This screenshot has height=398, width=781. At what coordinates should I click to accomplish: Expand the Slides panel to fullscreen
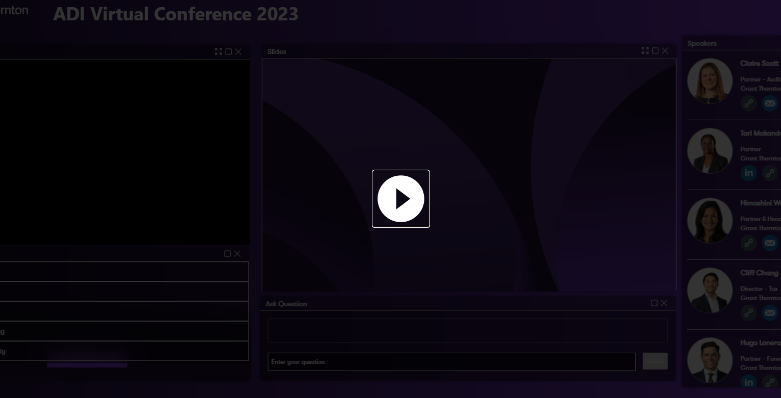pos(645,51)
